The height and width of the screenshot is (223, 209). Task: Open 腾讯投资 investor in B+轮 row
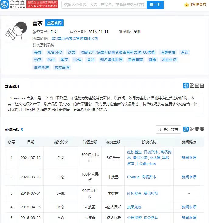click(151, 193)
